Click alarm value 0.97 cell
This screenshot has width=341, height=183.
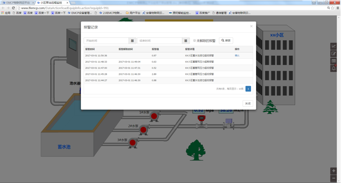154,55
